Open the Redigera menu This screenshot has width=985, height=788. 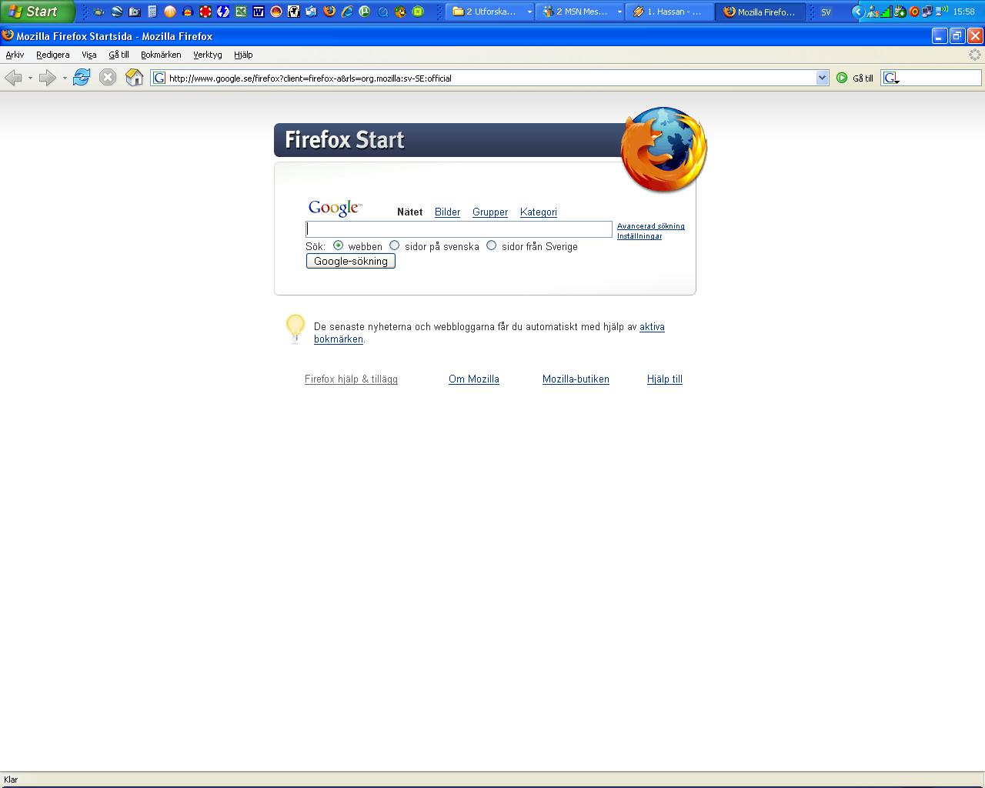[x=52, y=55]
